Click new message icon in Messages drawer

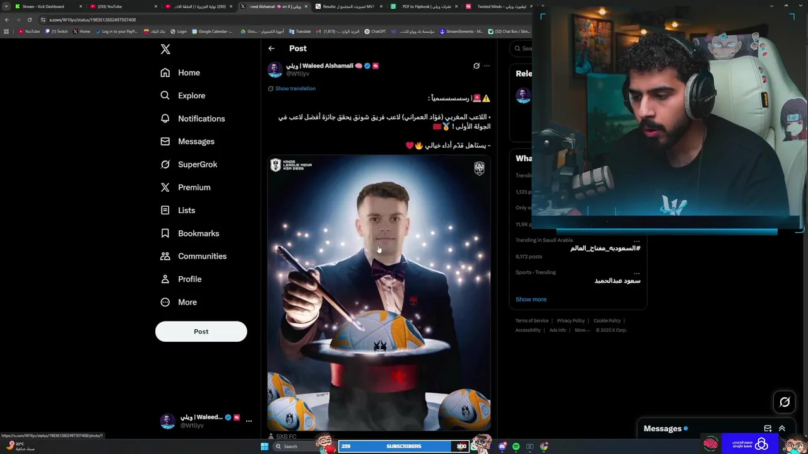click(x=768, y=429)
